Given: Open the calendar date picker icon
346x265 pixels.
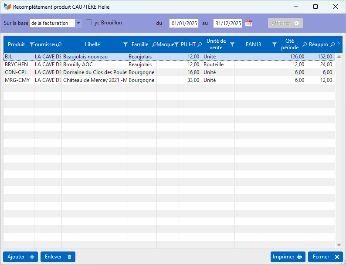Looking at the screenshot, I should pos(249,24).
